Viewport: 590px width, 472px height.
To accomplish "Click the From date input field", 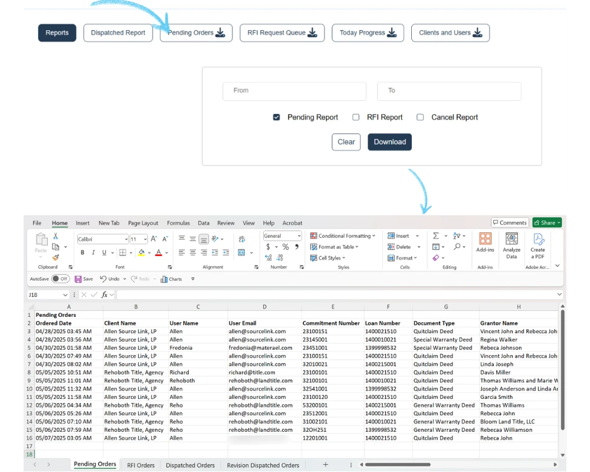I will (294, 91).
